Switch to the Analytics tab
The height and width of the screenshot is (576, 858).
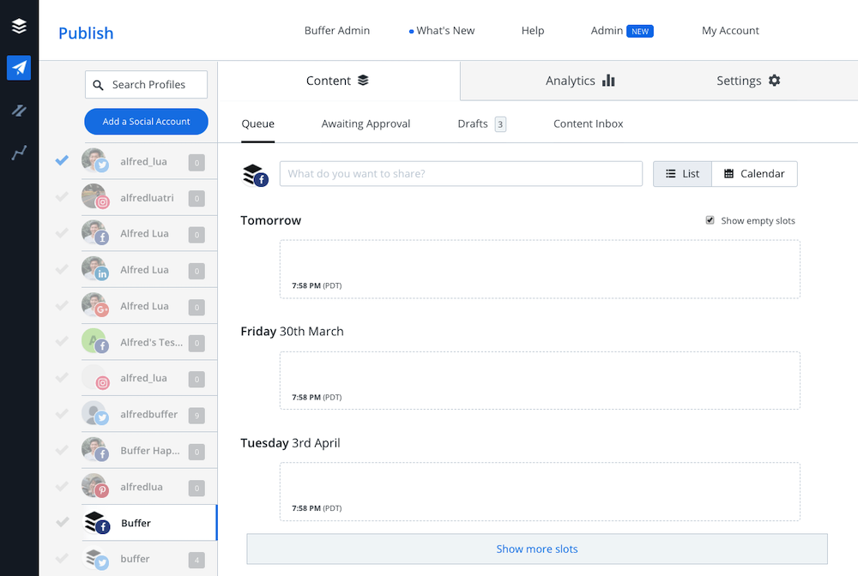coord(580,81)
